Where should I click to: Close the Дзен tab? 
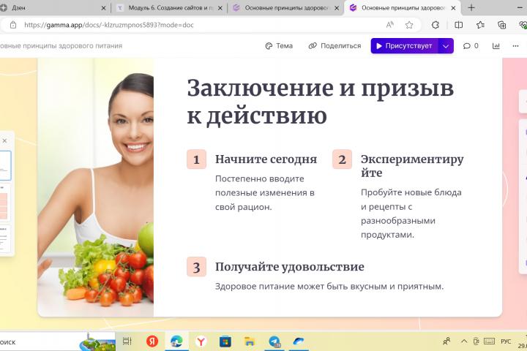click(x=103, y=8)
